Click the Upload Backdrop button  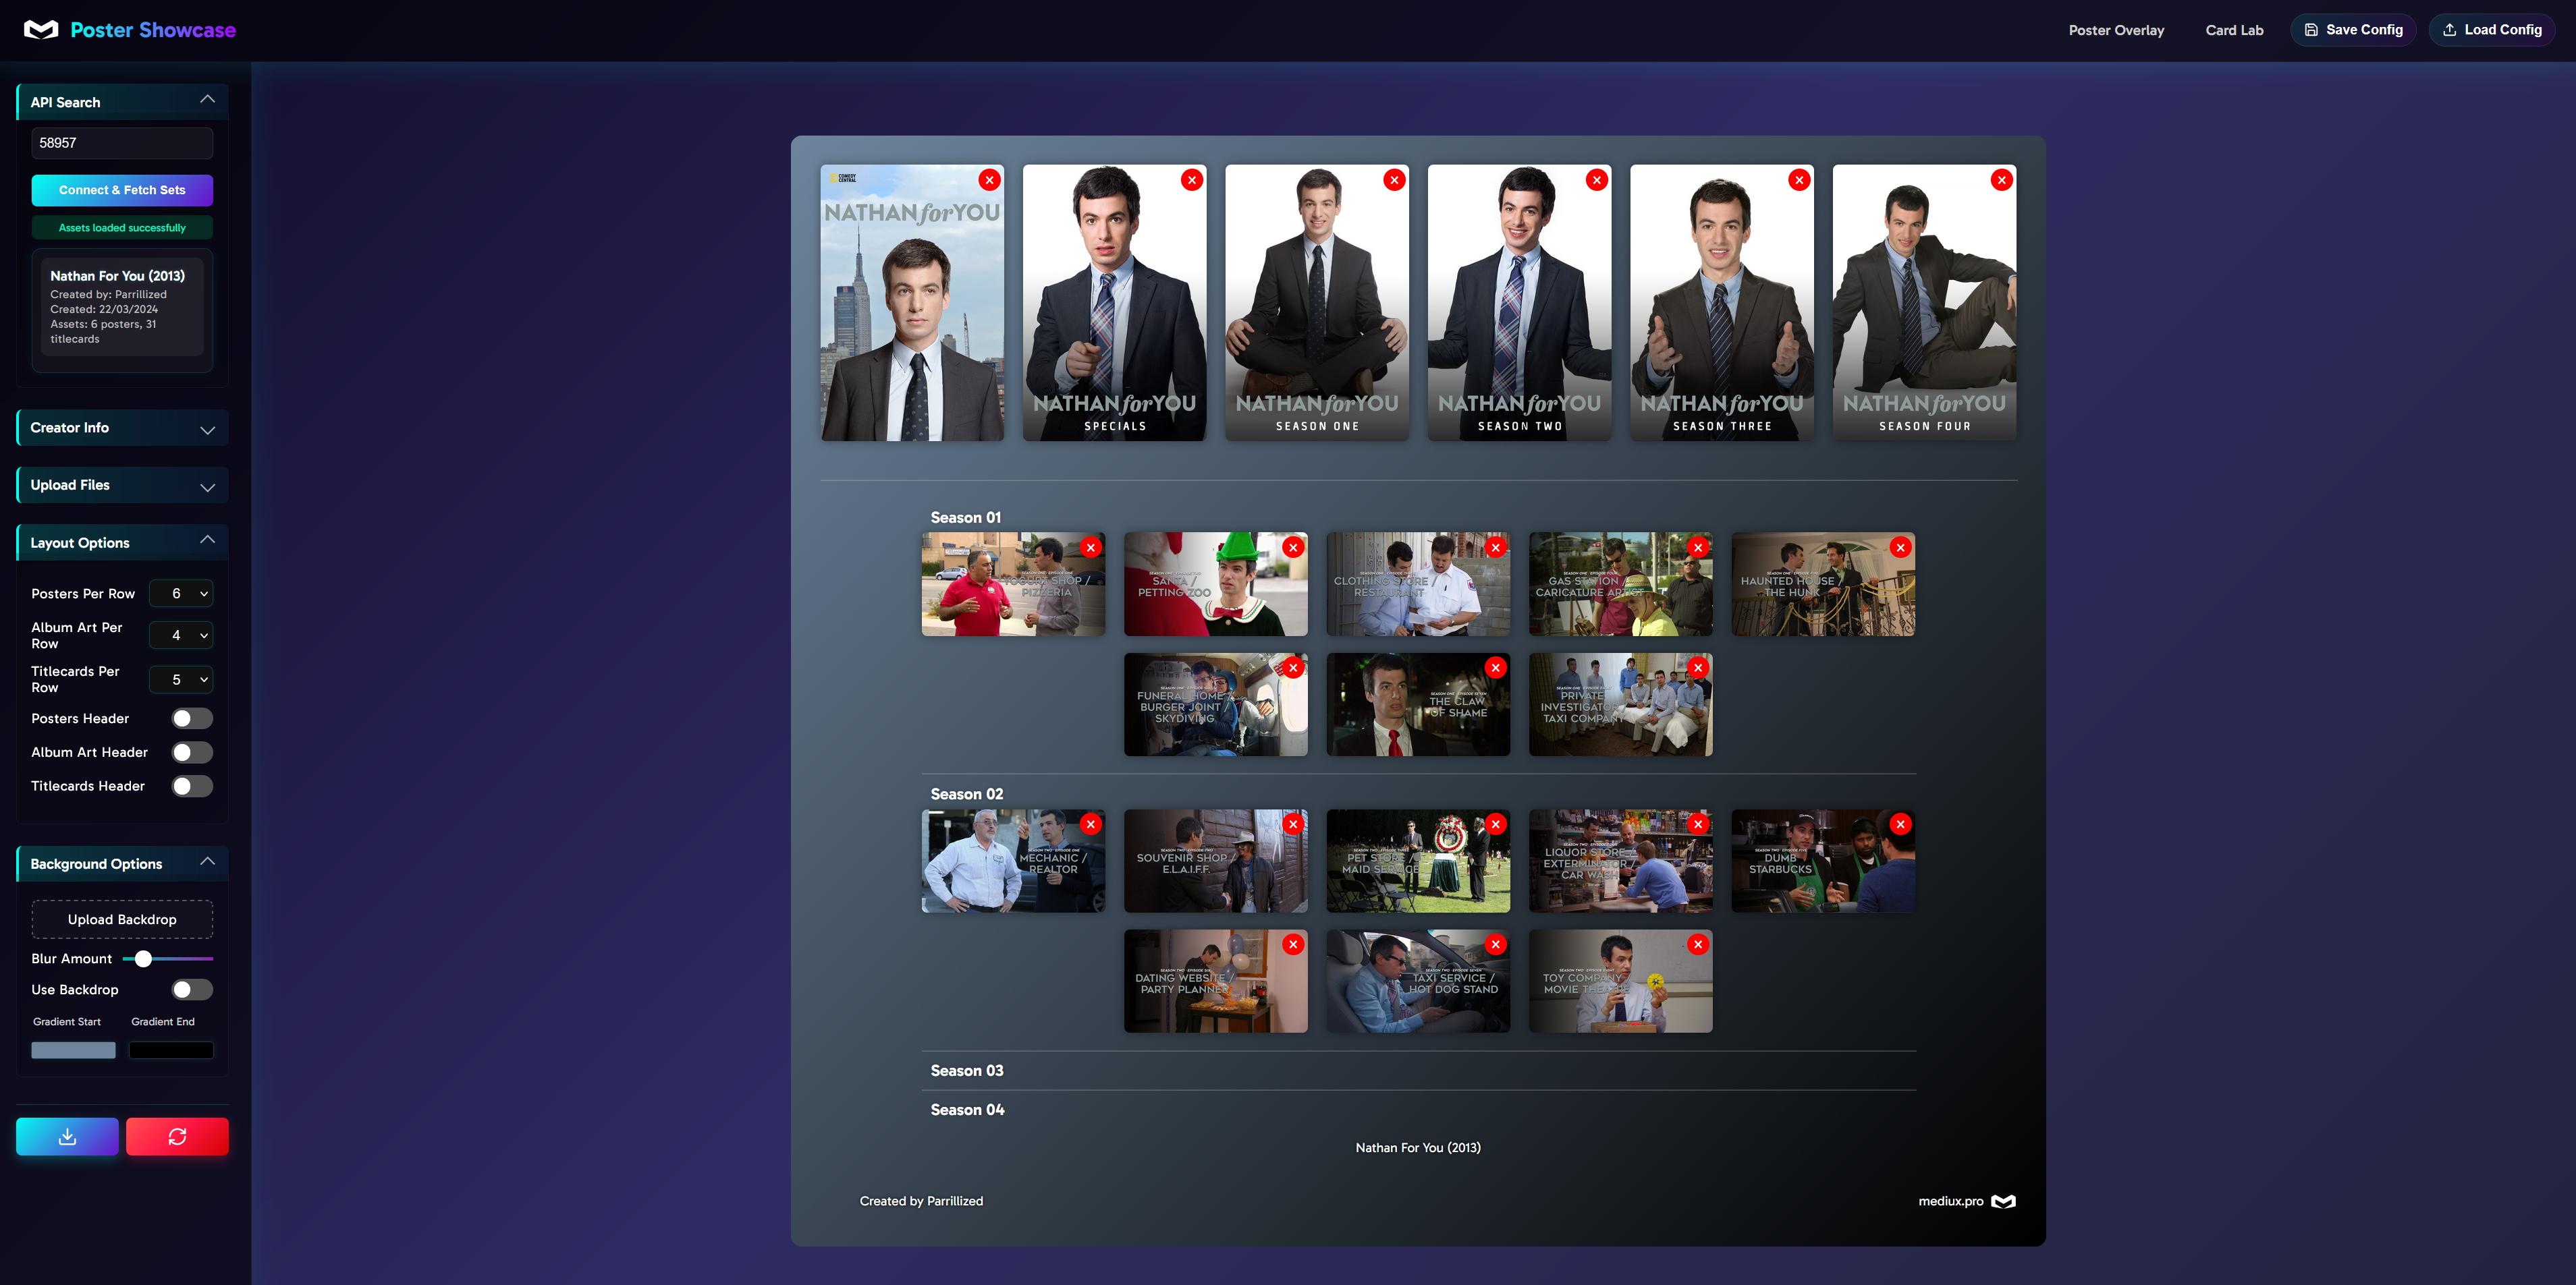122,919
